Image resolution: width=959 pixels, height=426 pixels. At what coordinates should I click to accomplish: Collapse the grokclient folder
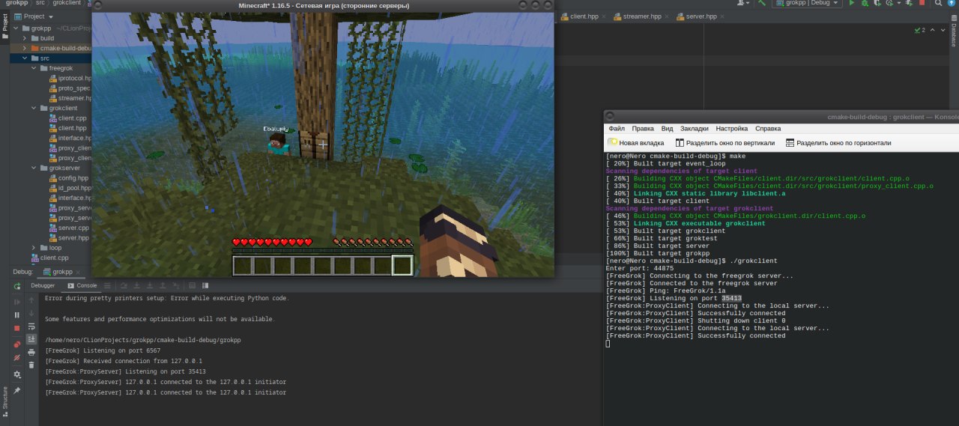(34, 108)
